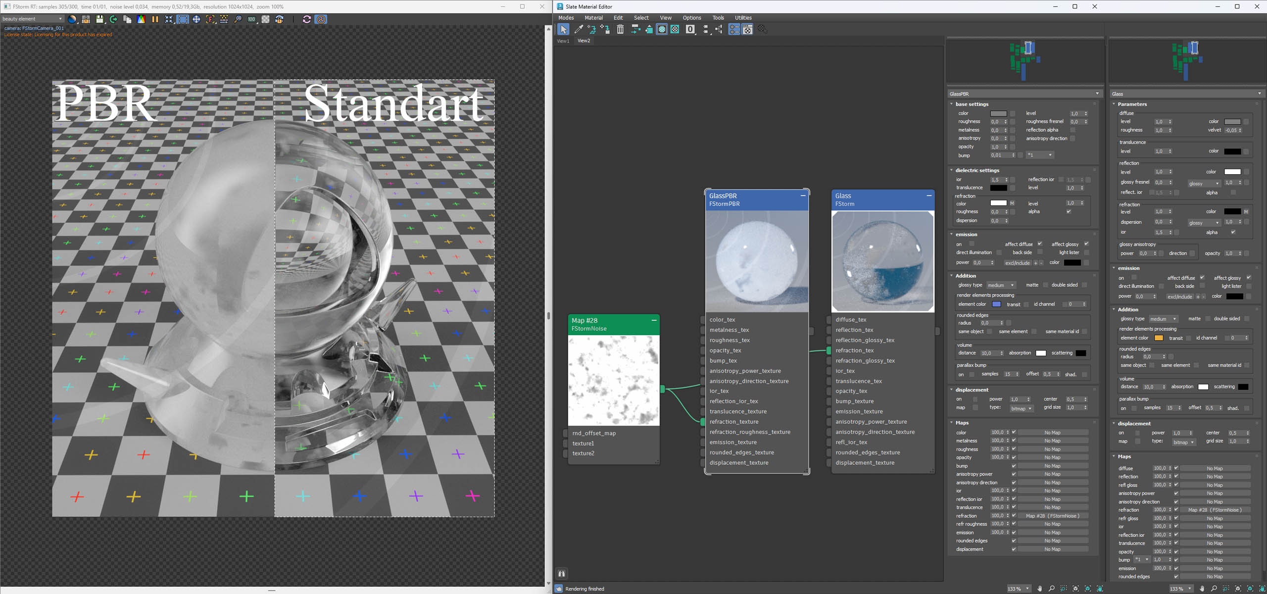Open the beauty element dropdown
This screenshot has width=1267, height=594.
[x=32, y=19]
